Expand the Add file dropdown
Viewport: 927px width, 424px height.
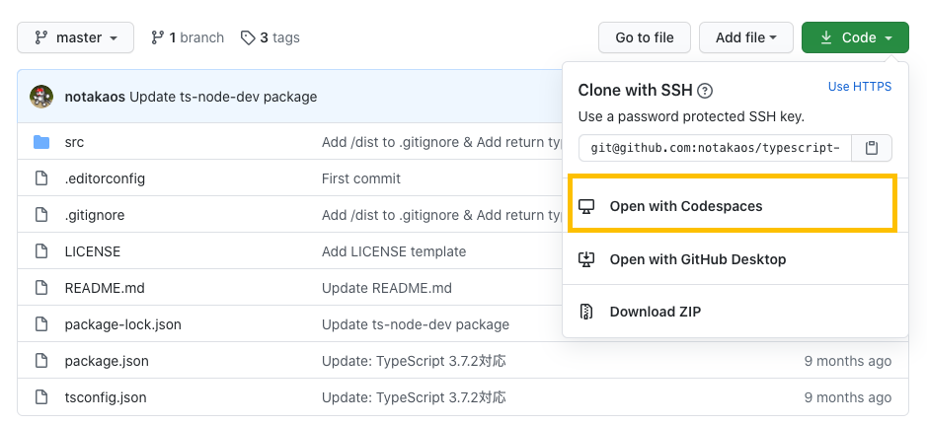746,37
